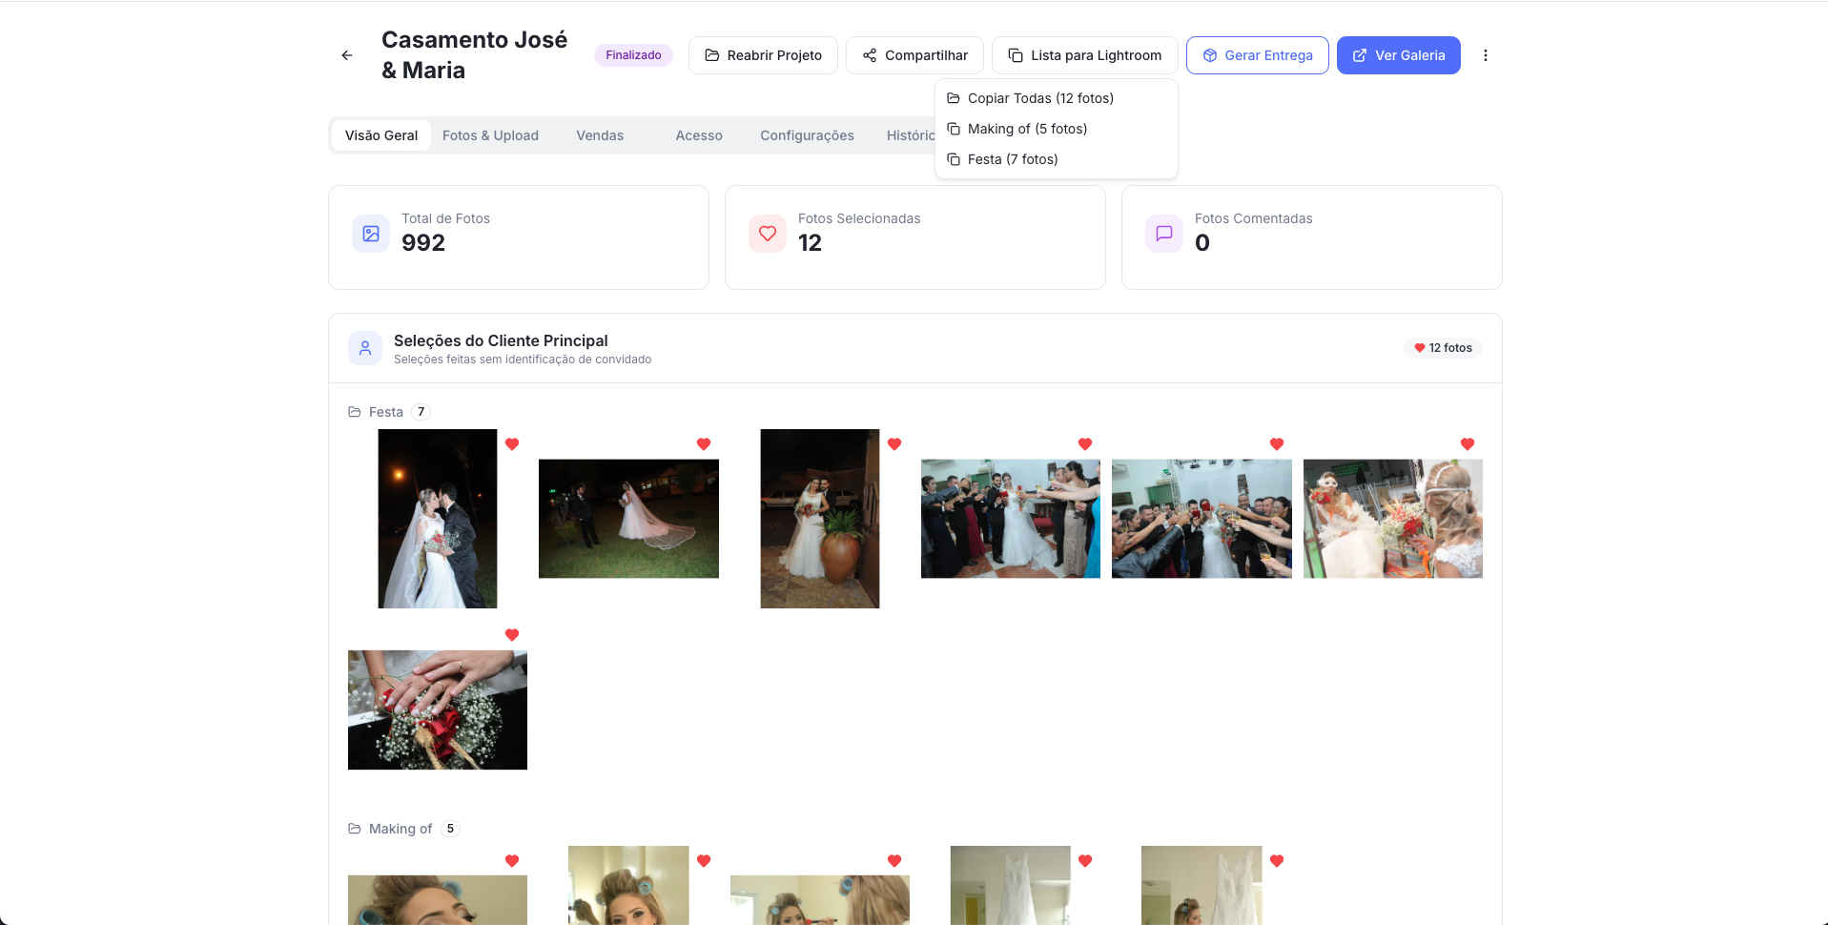Viewport: 1828px width, 925px height.
Task: Click the Festa folder icon
Action: click(x=355, y=412)
